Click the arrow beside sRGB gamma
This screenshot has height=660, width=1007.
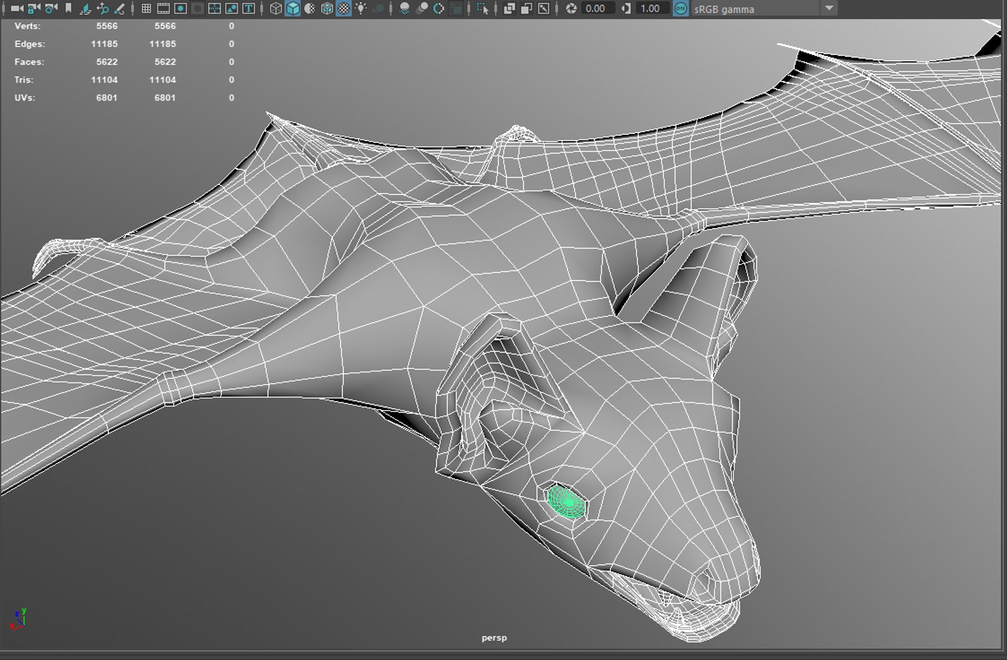coord(829,9)
